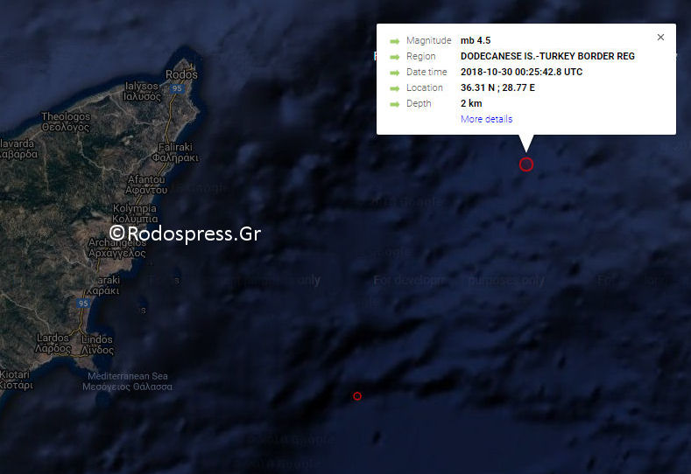Click road 95 shield near Rodos
Viewport: 691px width, 474px height.
tap(177, 88)
